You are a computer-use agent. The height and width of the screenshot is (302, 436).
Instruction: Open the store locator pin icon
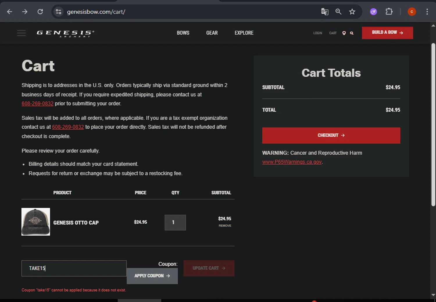pos(344,33)
